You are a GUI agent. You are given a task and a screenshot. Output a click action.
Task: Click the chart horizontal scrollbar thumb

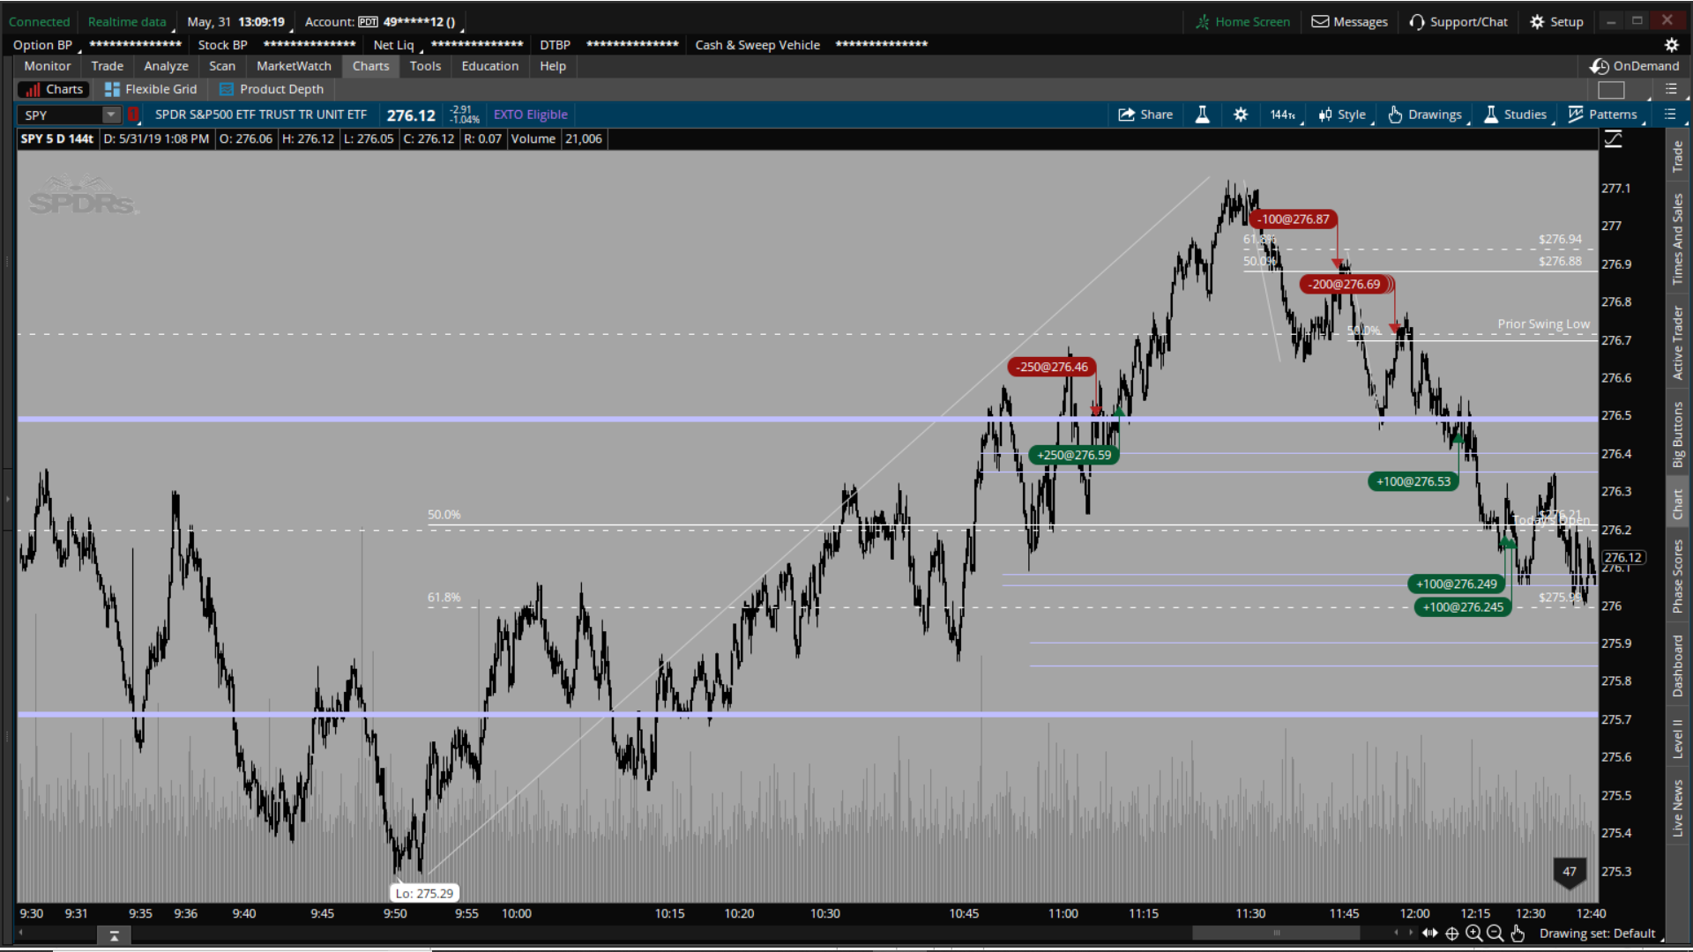click(1276, 933)
